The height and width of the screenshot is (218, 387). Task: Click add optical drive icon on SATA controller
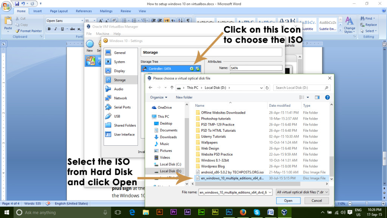click(x=192, y=69)
